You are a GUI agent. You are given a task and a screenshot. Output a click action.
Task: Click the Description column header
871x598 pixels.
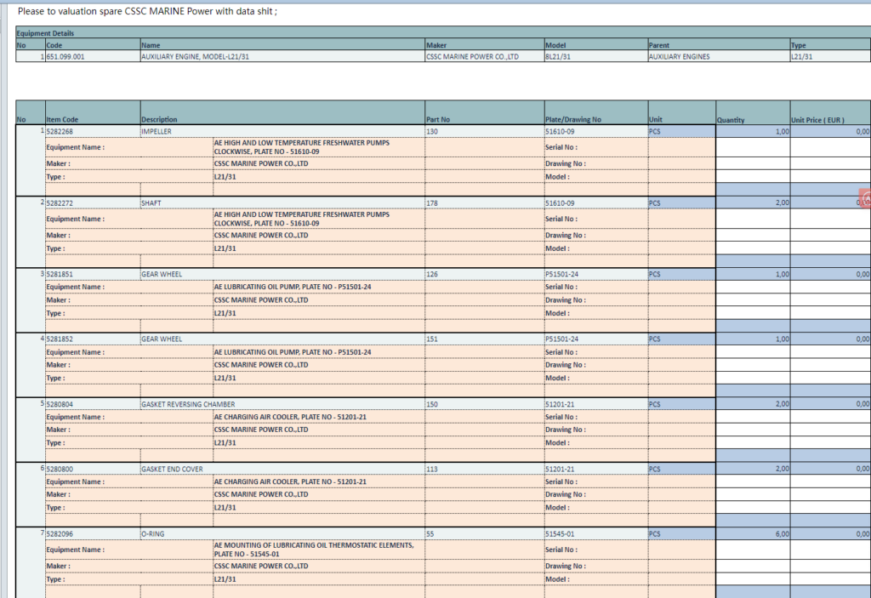(x=282, y=113)
